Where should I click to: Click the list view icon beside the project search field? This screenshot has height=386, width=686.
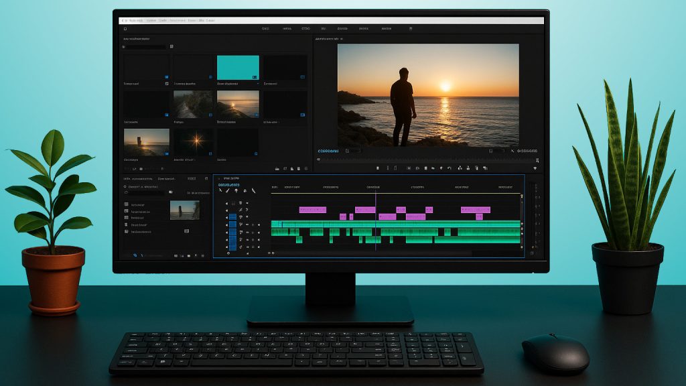(171, 47)
